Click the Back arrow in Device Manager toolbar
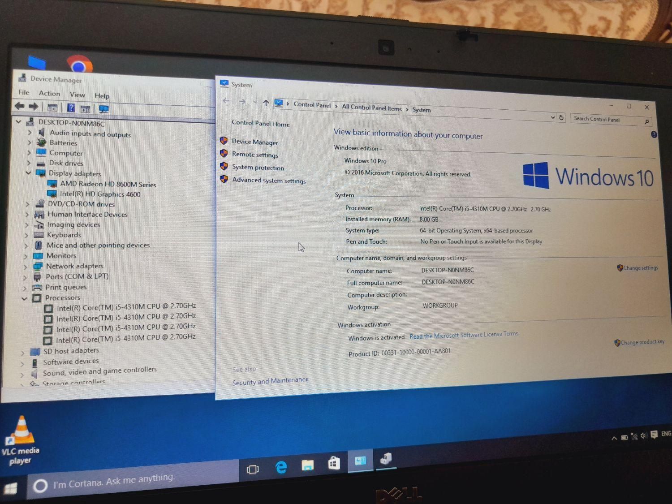Viewport: 672px width, 504px height. click(19, 106)
